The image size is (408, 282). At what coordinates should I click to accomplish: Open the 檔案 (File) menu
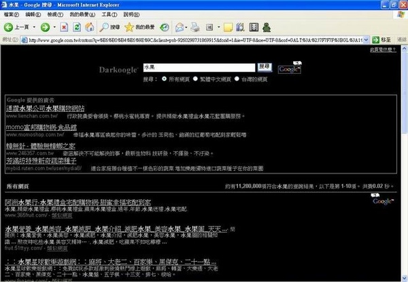tap(12, 14)
